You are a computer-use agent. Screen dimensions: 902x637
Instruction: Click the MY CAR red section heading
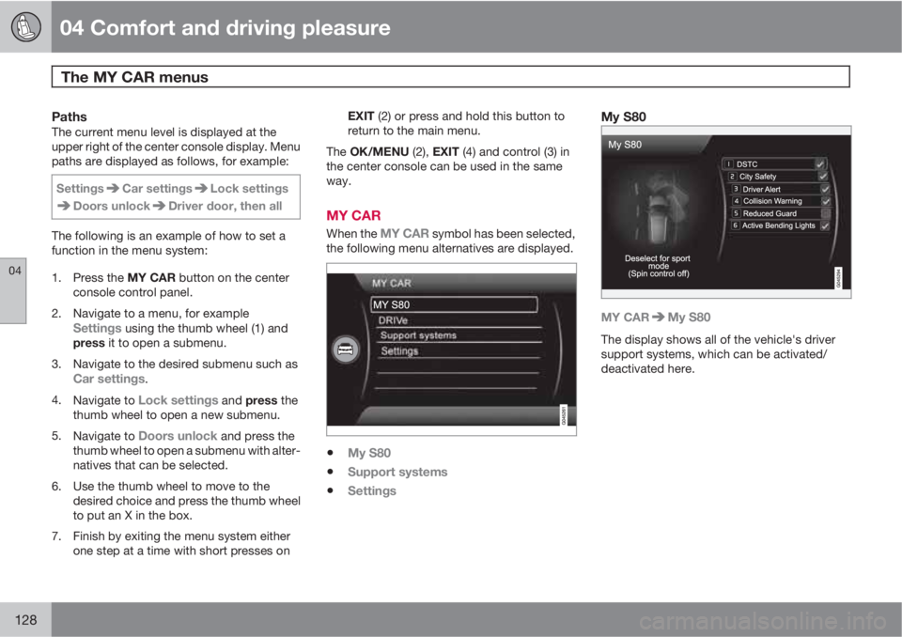353,215
